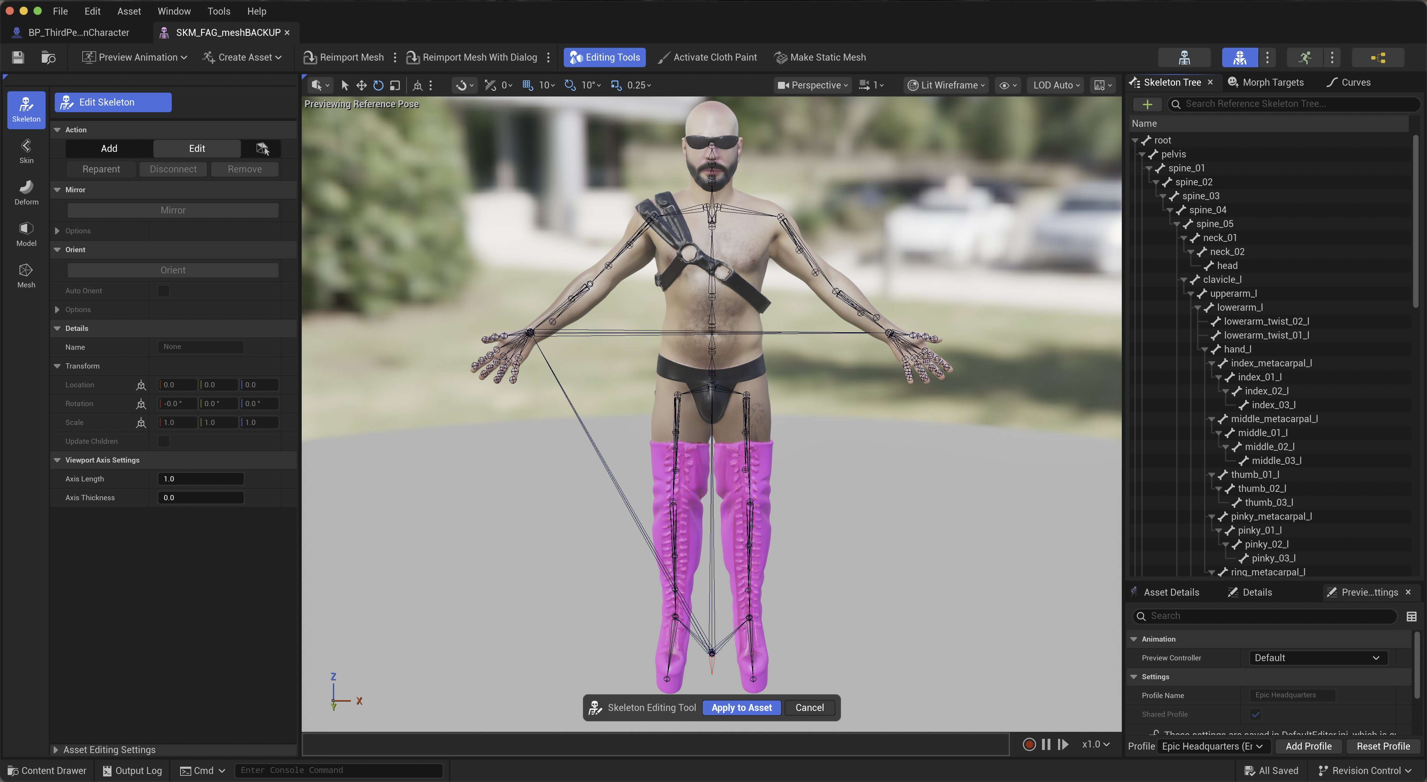Enable the Auto Orient checkbox
Image resolution: width=1427 pixels, height=782 pixels.
pos(163,291)
